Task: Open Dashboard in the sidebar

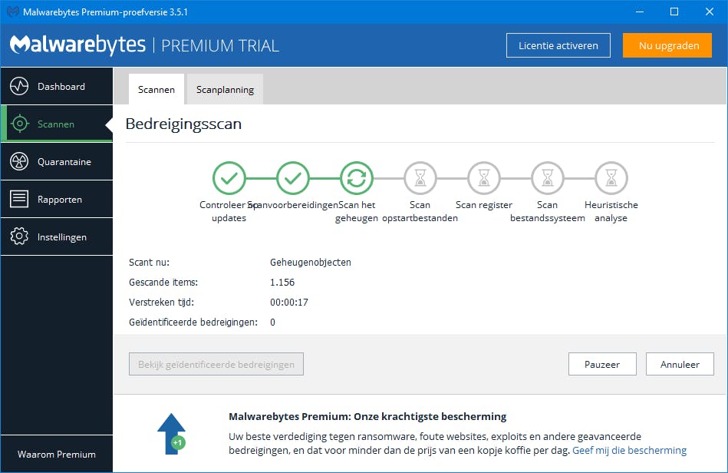Action: [57, 87]
